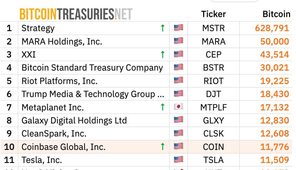Image resolution: width=296 pixels, height=170 pixels.
Task: Click the GLXY ticker symbol
Action: tap(213, 120)
